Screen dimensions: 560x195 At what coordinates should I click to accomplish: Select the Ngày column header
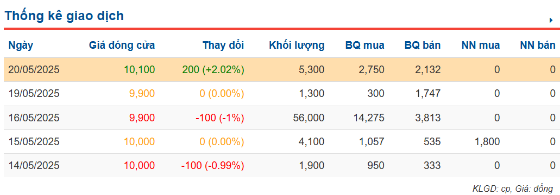pyautogui.click(x=21, y=45)
